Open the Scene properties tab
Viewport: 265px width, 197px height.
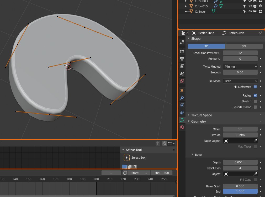point(182,74)
